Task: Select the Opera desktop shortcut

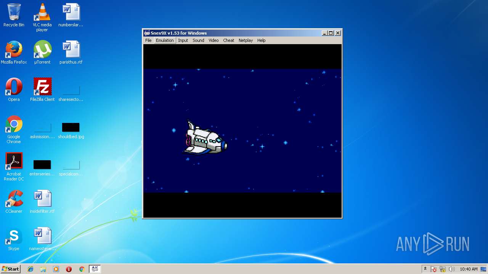Action: (x=14, y=90)
